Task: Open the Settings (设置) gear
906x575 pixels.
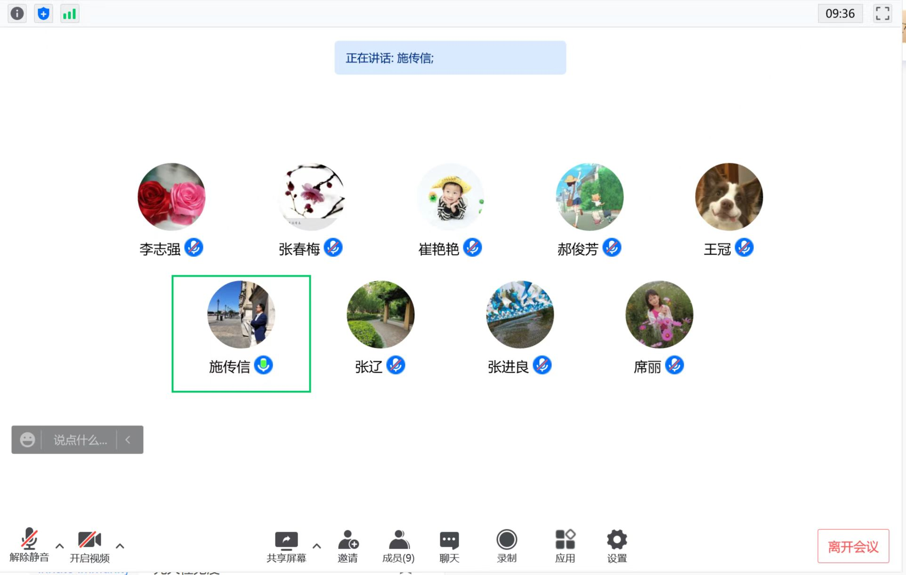Action: 617,547
